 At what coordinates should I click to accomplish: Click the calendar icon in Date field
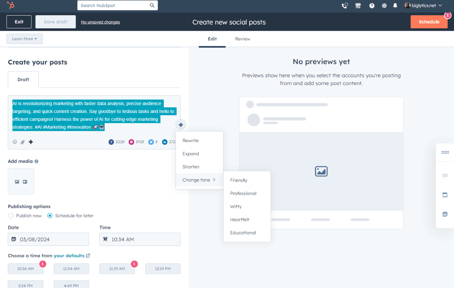point(14,239)
